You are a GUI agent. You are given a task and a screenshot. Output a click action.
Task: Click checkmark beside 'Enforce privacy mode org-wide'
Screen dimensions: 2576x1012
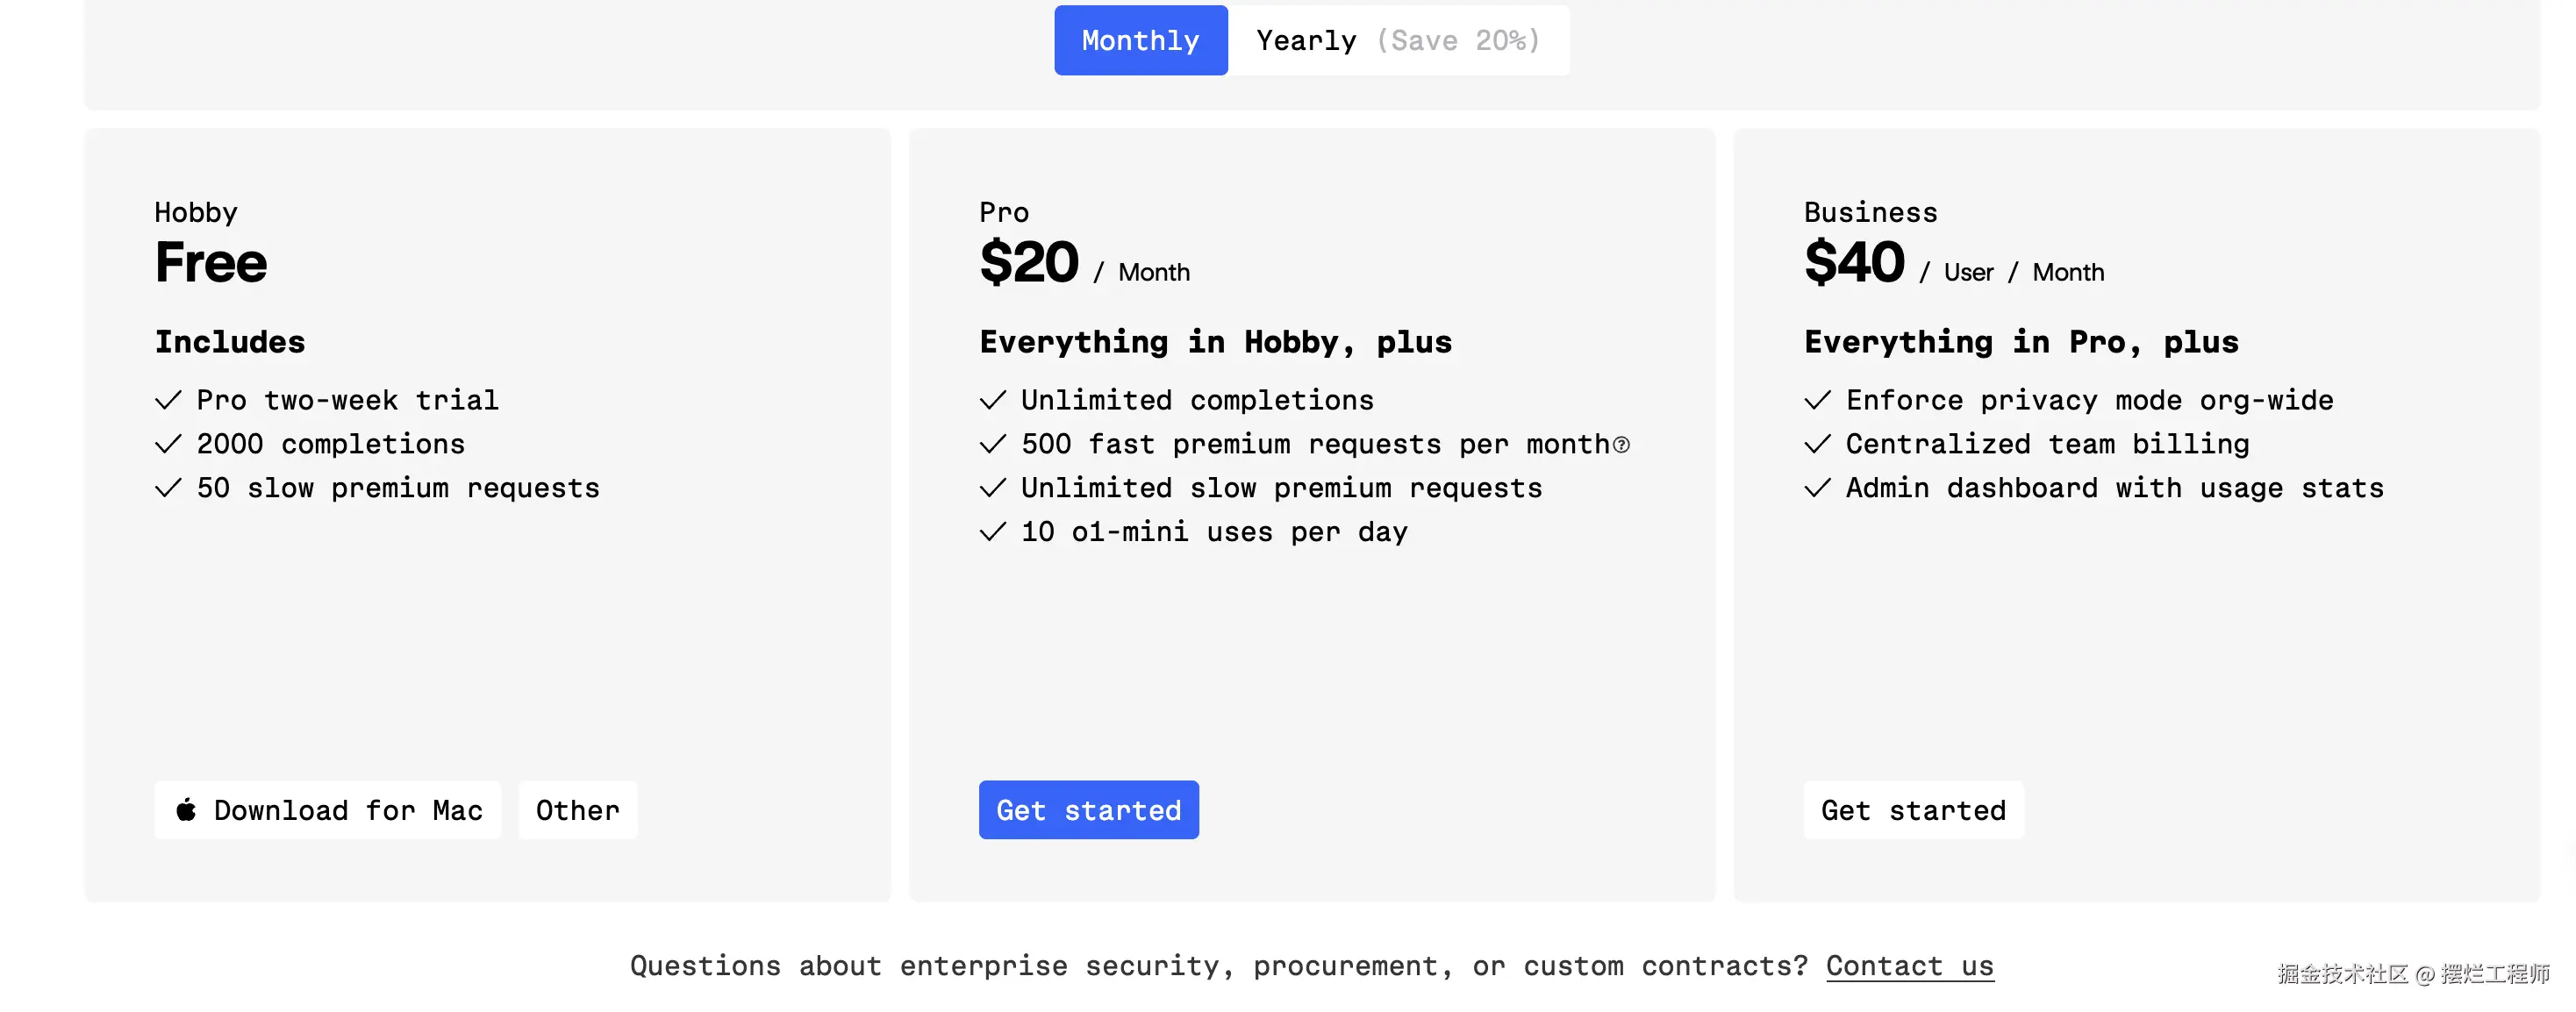click(x=1817, y=401)
